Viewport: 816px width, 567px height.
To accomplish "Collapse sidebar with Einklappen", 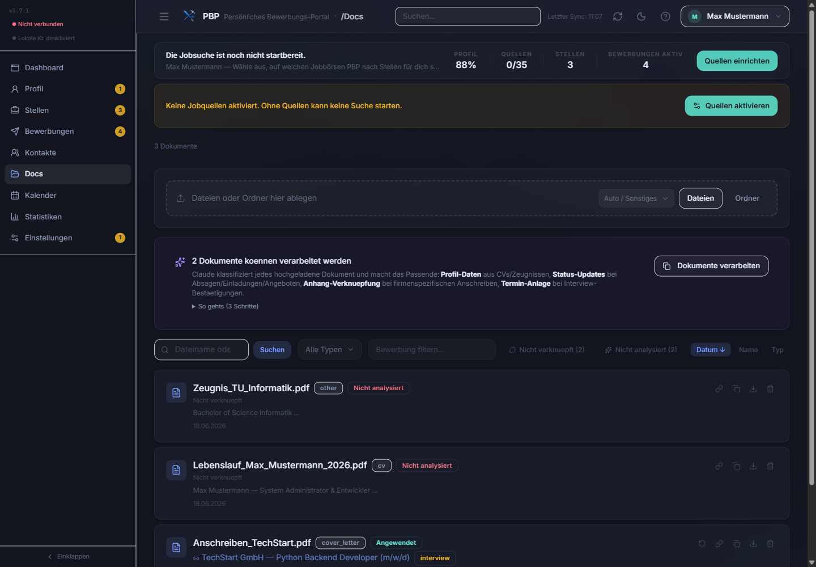I will (68, 556).
